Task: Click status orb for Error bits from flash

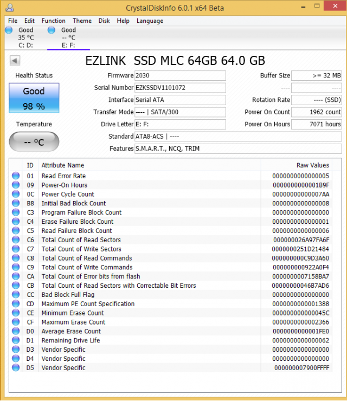Action: [16, 276]
